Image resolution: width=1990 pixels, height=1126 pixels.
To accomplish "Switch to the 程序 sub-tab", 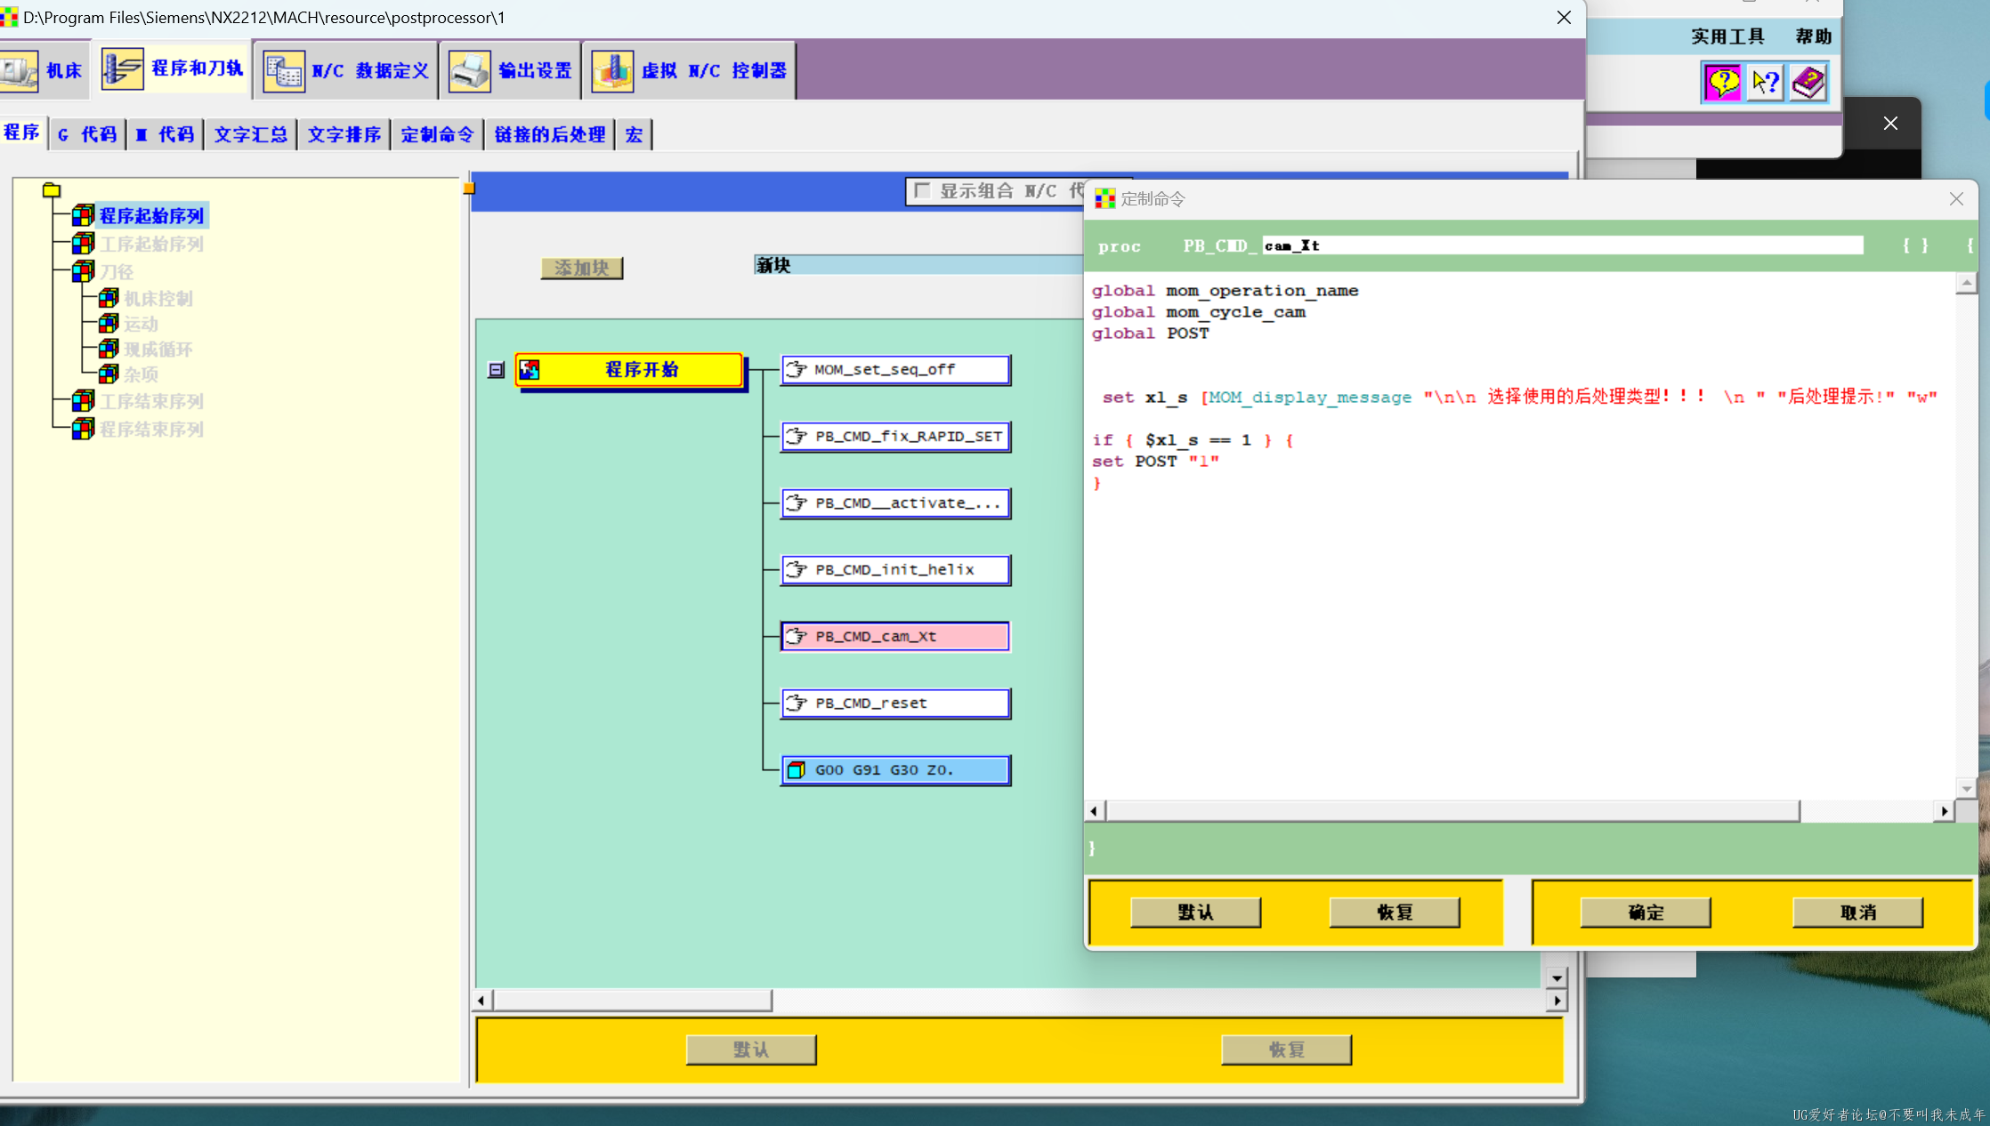I will click(22, 133).
